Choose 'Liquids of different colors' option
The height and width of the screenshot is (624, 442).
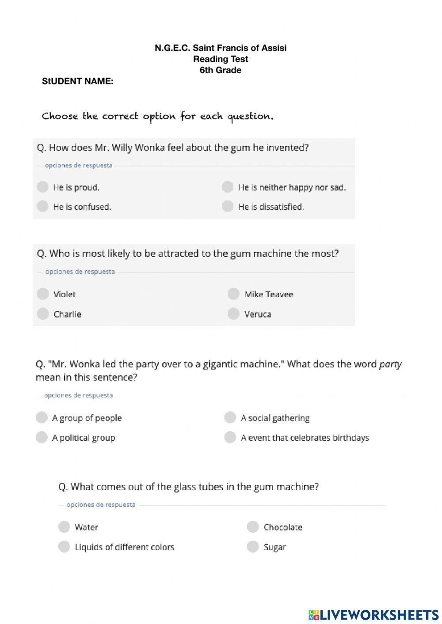64,547
